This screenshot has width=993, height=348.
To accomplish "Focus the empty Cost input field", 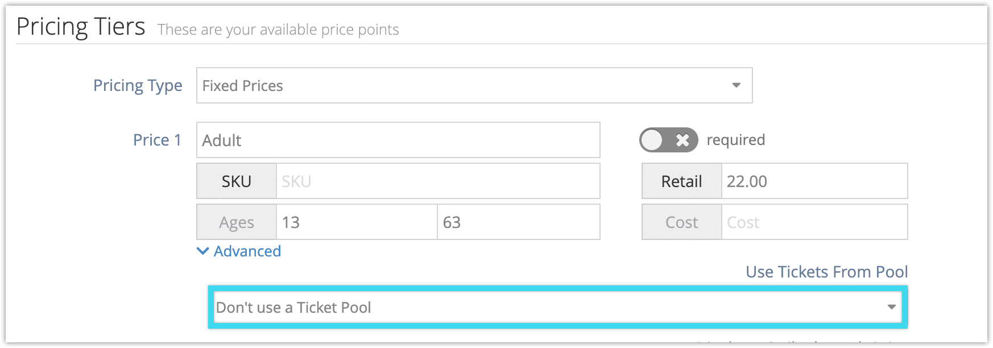I will (x=814, y=222).
